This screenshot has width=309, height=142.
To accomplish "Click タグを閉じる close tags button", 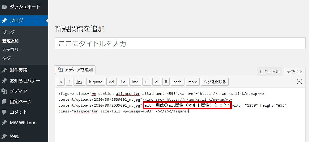I will [x=215, y=82].
